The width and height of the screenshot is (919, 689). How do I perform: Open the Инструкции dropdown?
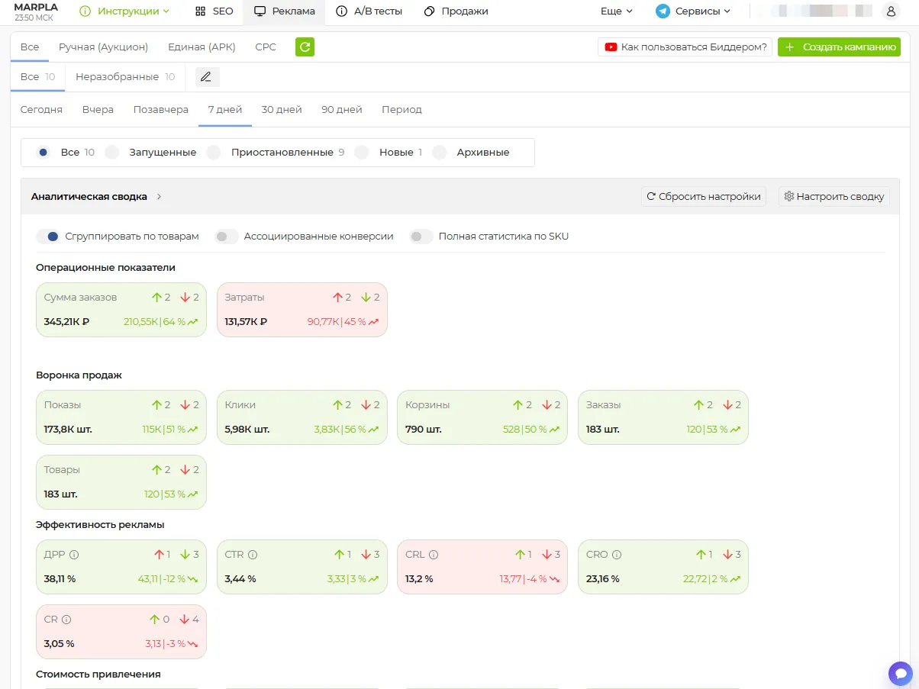pos(125,11)
